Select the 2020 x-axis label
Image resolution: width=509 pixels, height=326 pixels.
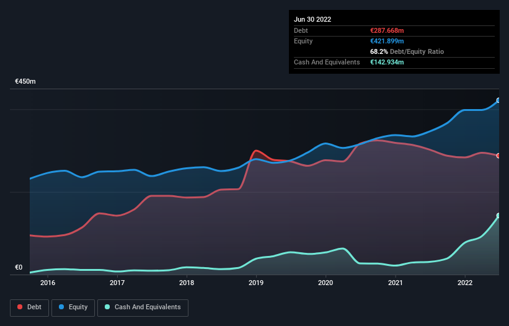(x=325, y=283)
